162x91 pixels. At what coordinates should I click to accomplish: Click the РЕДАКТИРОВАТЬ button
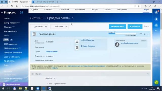point(117,27)
